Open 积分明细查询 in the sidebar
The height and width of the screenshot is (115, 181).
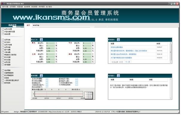coord(7,75)
